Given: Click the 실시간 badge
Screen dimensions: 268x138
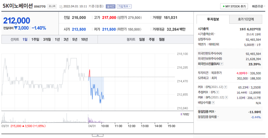Looking at the screenshot, I should pyautogui.click(x=111, y=7).
